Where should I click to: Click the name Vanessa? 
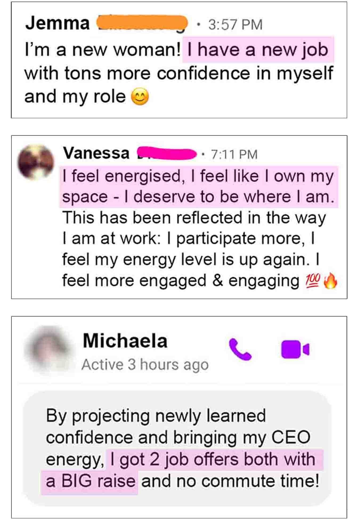96,153
